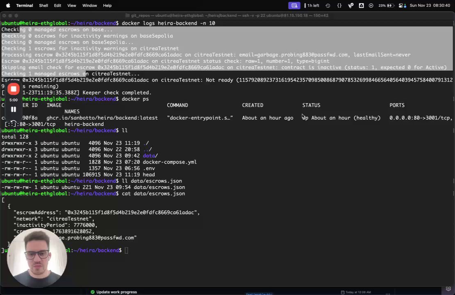This screenshot has width=455, height=295.
Task: Click the circled play menu bar icon
Action: click(x=371, y=5)
